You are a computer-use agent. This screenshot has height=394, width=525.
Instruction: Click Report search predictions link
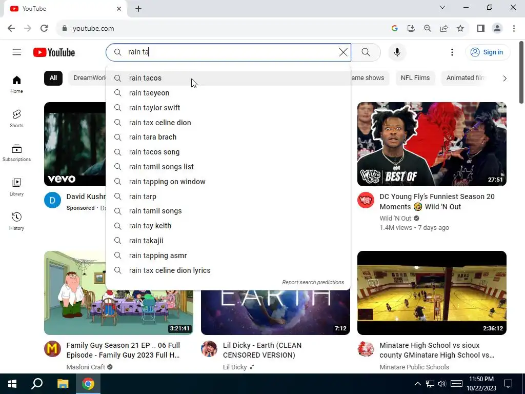point(313,283)
